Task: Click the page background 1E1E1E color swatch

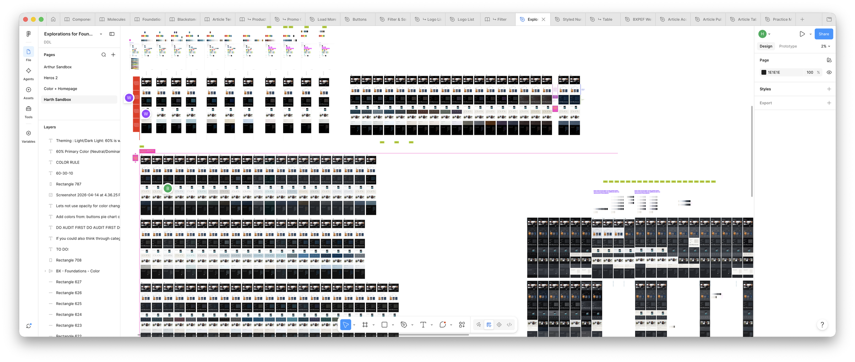Action: tap(764, 72)
